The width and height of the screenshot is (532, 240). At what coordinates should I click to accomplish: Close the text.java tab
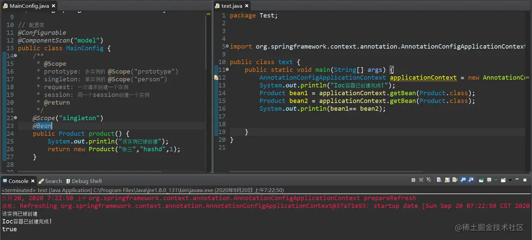[247, 6]
